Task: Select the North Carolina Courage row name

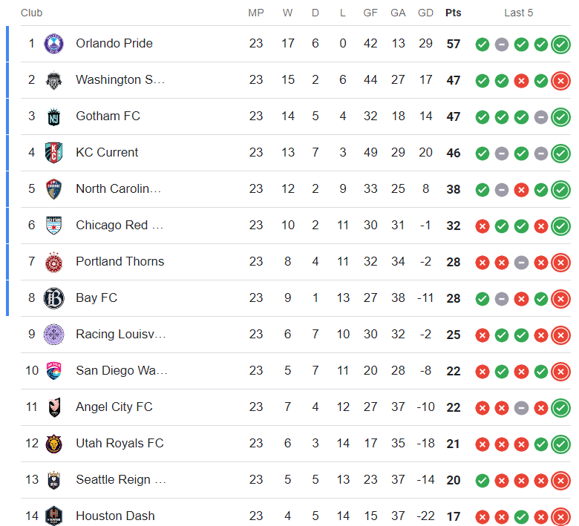Action: (x=118, y=189)
